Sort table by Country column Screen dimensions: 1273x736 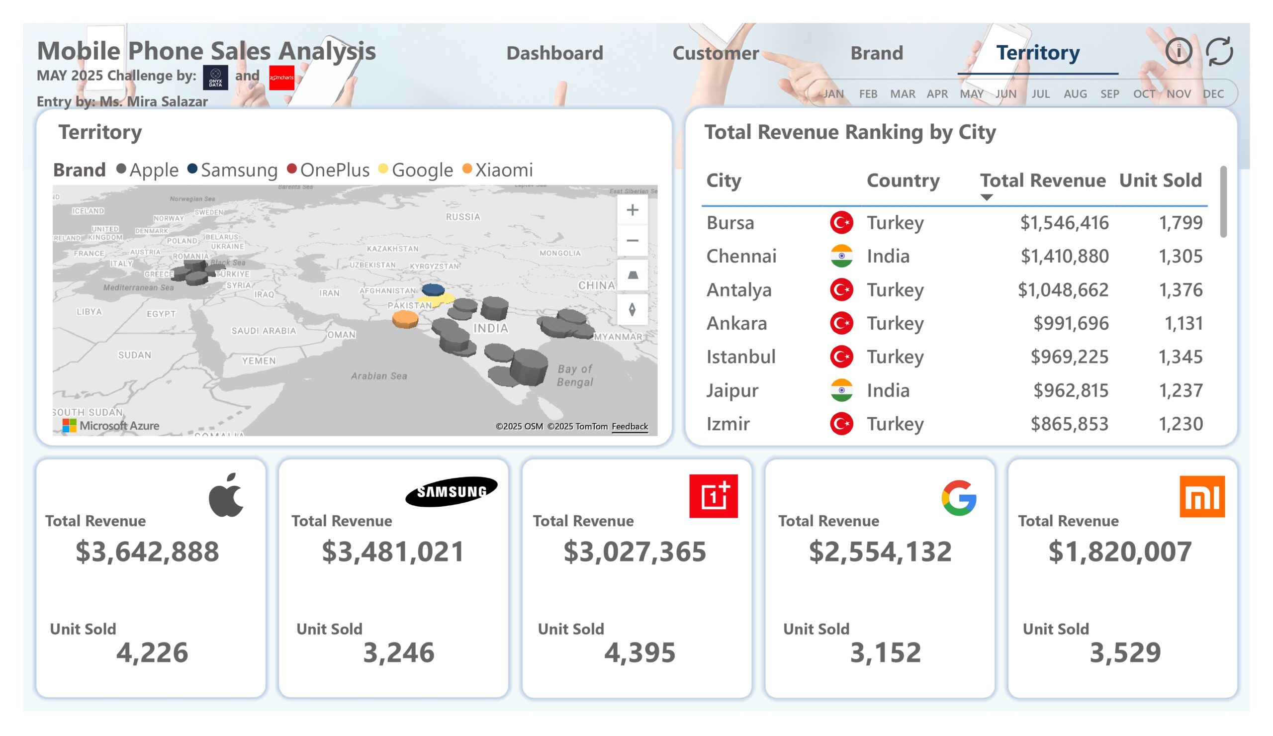(903, 181)
